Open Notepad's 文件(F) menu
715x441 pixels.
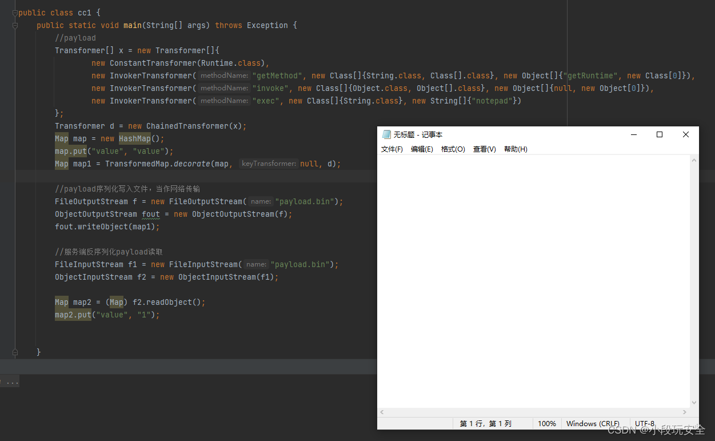(x=392, y=149)
